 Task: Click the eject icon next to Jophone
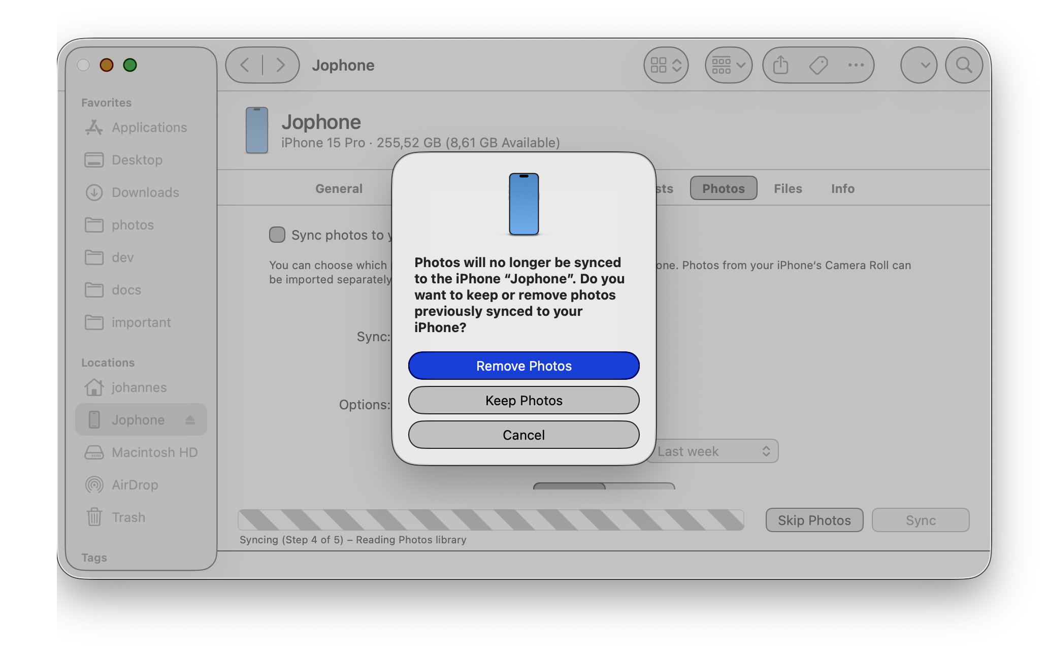tap(190, 420)
